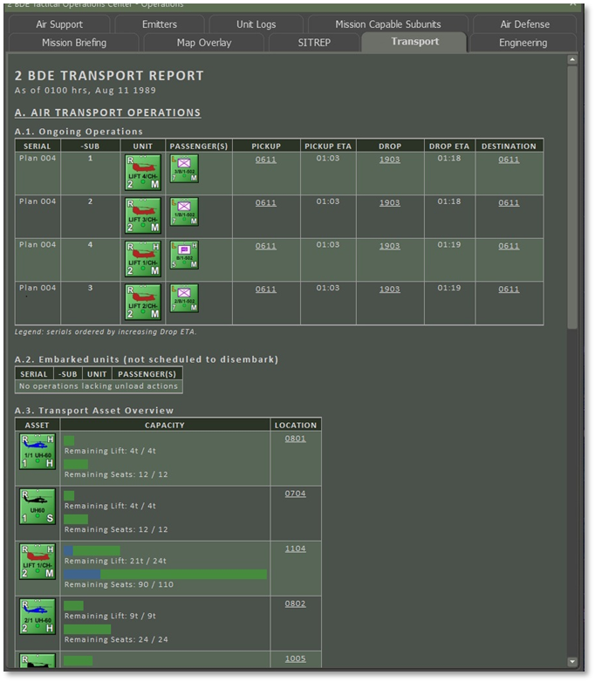The width and height of the screenshot is (595, 682).
Task: Open the Mission Capable Subunits tab
Action: pyautogui.click(x=388, y=24)
